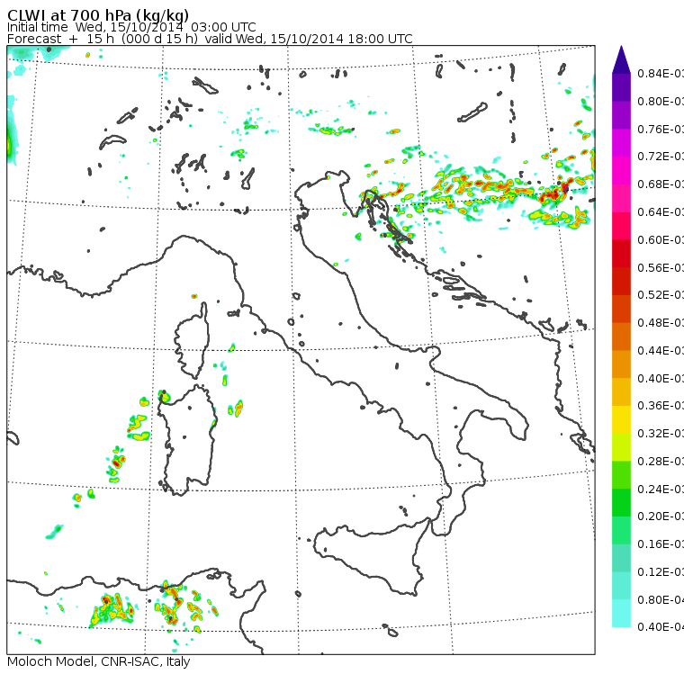This screenshot has width=684, height=674.
Task: Click the 0.40E-03 scale label
Action: 661,378
